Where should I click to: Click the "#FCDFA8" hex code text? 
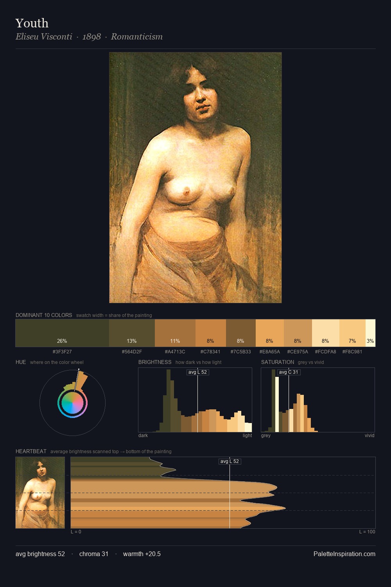coord(326,352)
